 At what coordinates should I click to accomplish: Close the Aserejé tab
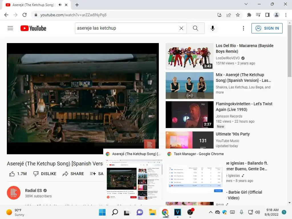(66, 5)
